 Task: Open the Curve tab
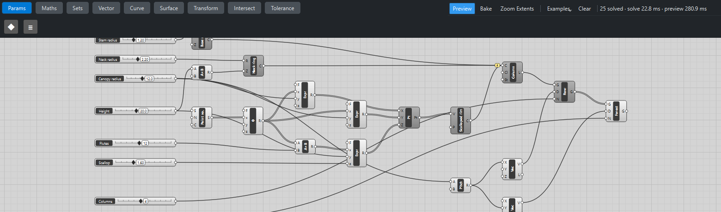(137, 8)
